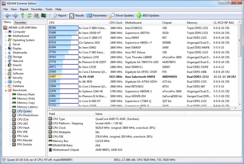Image resolution: width=244 pixels, height=164 pixels.
Task: Select the Config icon in the tree
Action: coord(9,82)
